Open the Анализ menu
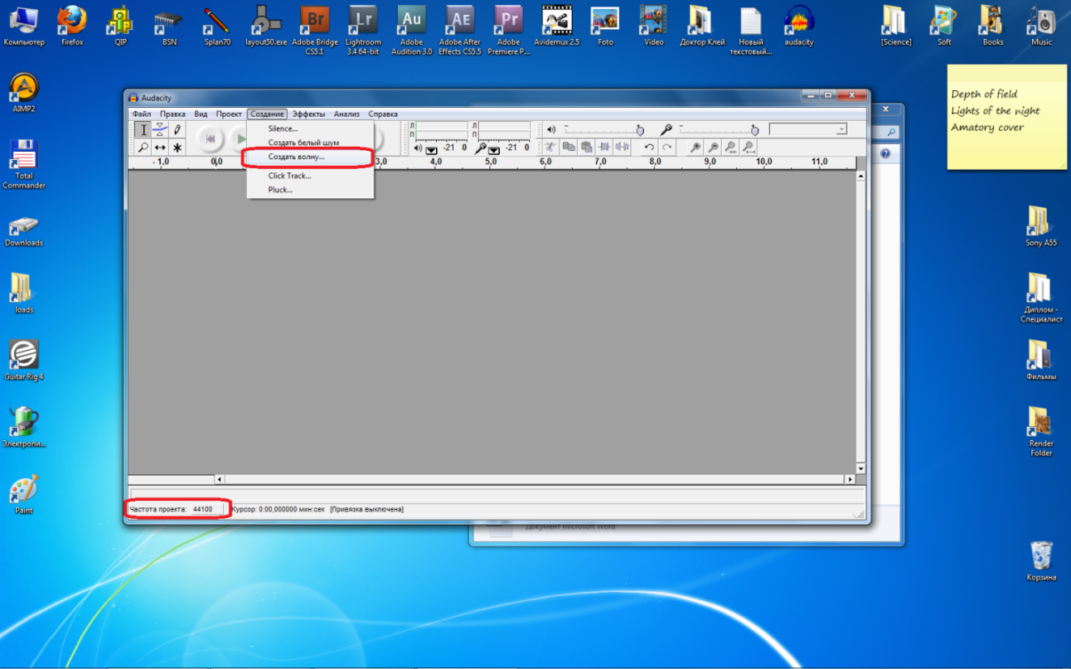The image size is (1071, 669). (x=346, y=114)
